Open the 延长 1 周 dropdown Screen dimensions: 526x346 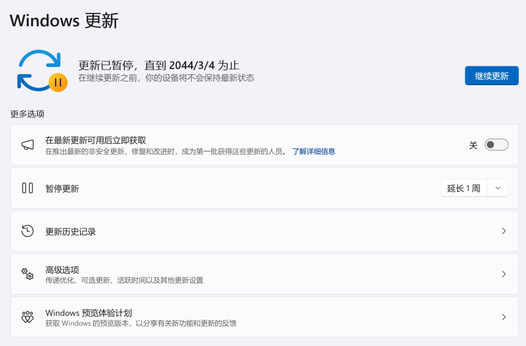pyautogui.click(x=498, y=188)
